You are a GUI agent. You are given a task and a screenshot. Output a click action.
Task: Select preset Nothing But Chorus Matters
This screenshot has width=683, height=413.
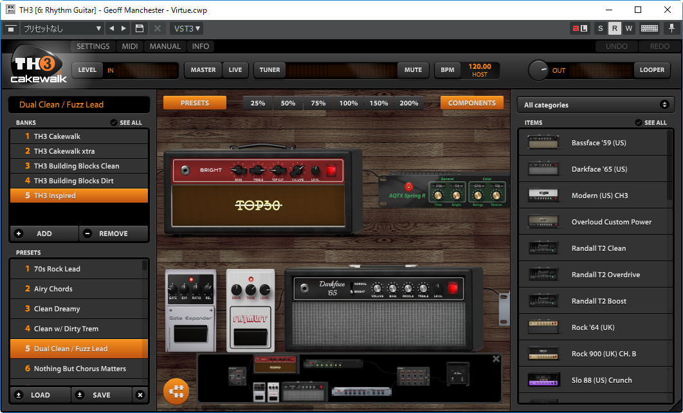pyautogui.click(x=79, y=369)
